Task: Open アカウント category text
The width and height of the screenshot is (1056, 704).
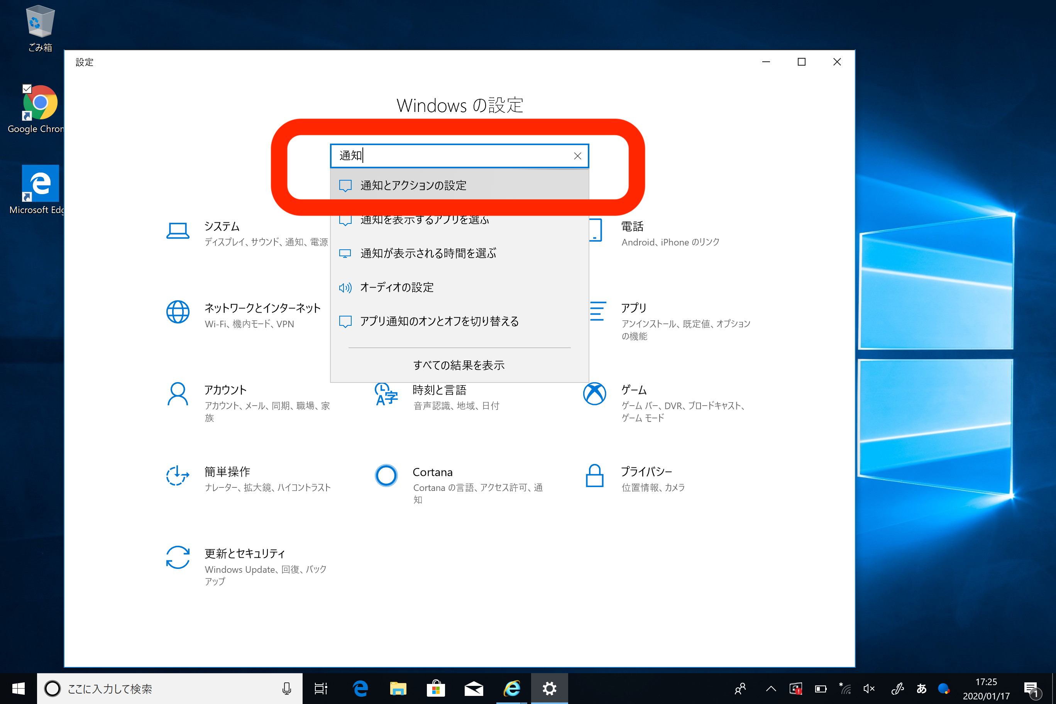Action: tap(225, 390)
